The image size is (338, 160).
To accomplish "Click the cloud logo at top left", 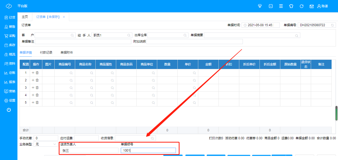I will point(9,6).
